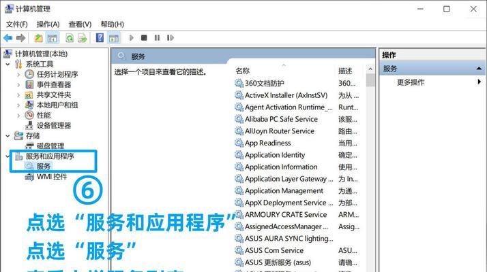Viewport: 487px width, 272px height.
Task: Expand the 本地用户和组 node
Action: pos(18,105)
